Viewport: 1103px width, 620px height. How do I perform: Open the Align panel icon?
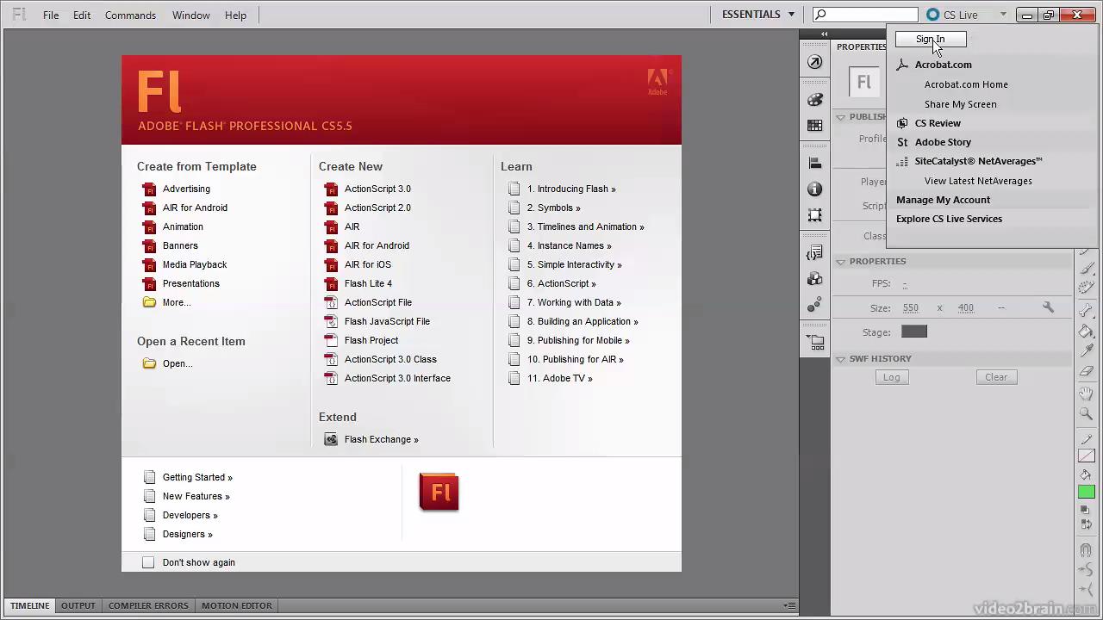pos(815,163)
